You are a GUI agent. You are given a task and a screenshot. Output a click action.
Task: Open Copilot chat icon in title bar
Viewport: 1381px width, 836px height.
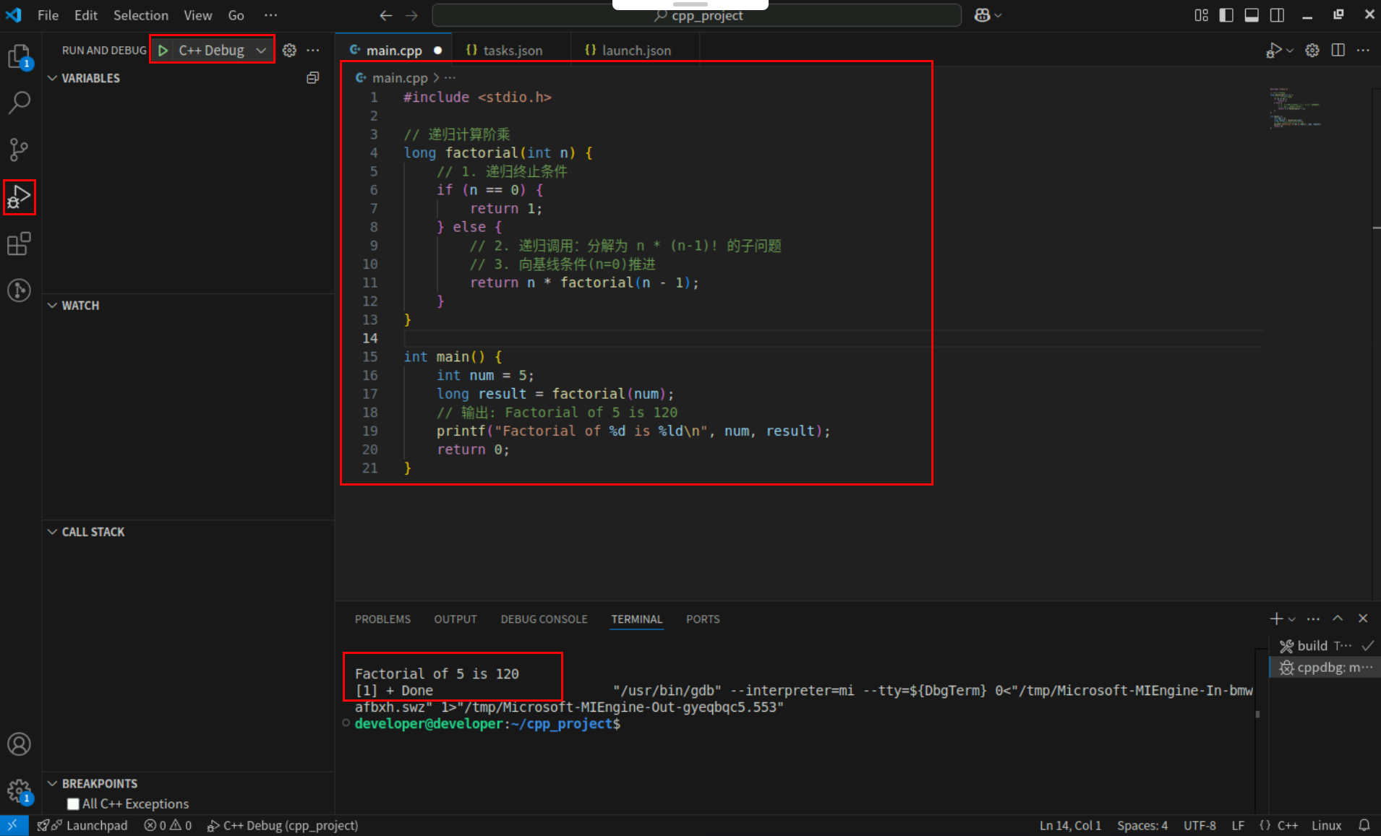click(x=982, y=15)
